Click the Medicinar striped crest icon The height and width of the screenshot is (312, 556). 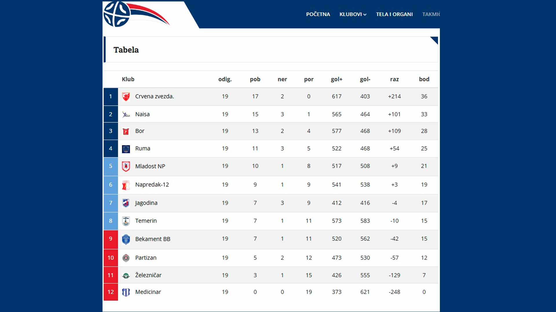click(x=126, y=292)
